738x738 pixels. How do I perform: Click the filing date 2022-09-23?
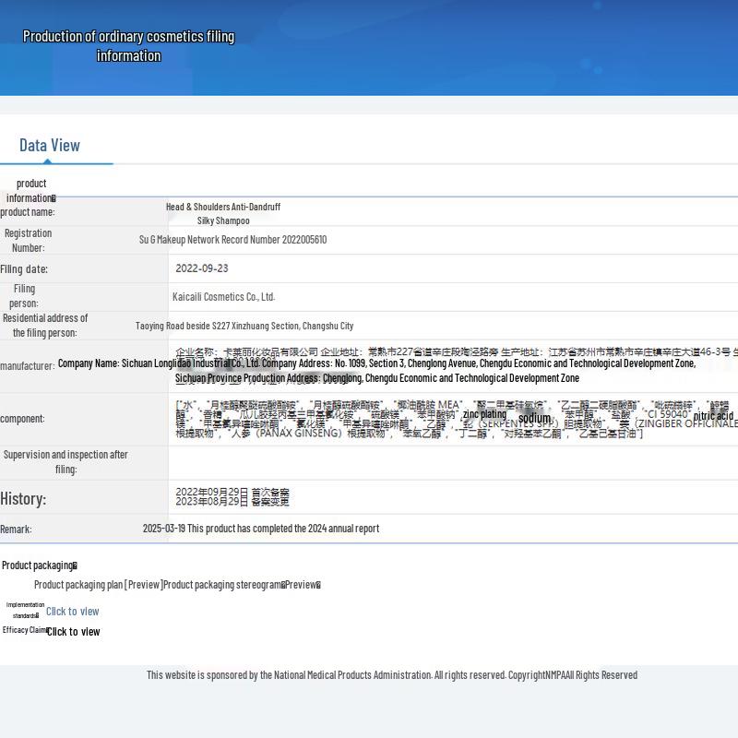coord(201,268)
